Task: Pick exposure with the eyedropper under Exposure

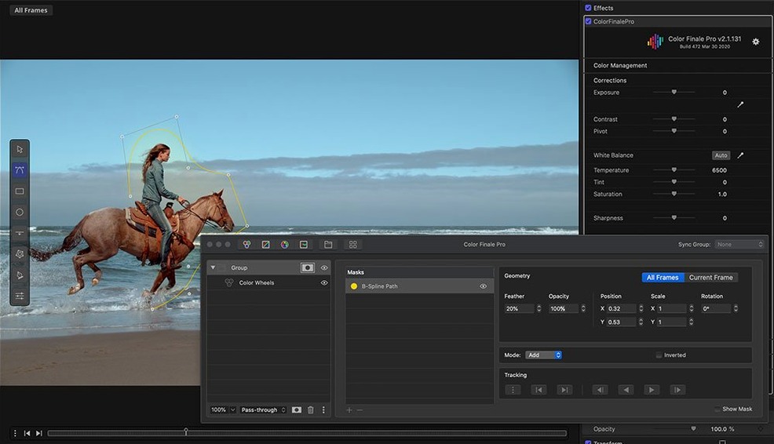Action: [x=740, y=104]
